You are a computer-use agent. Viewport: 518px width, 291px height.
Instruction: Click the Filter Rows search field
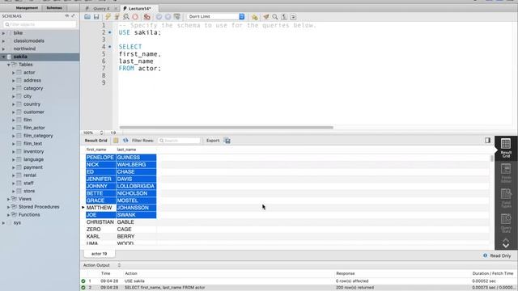(179, 141)
